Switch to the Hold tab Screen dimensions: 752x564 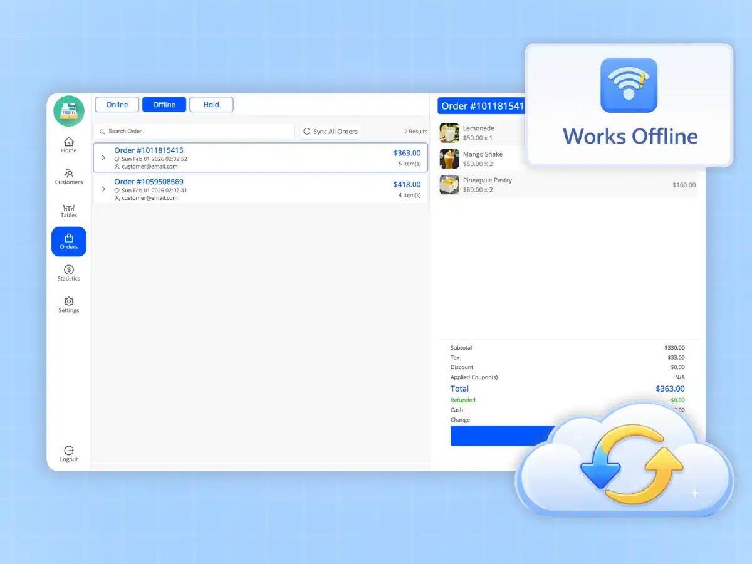click(211, 105)
